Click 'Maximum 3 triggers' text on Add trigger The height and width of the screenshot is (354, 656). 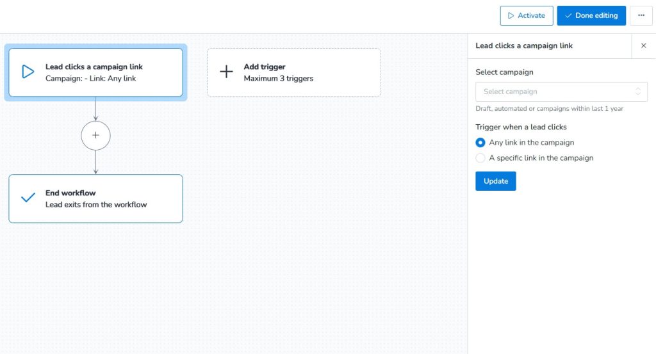pyautogui.click(x=279, y=79)
